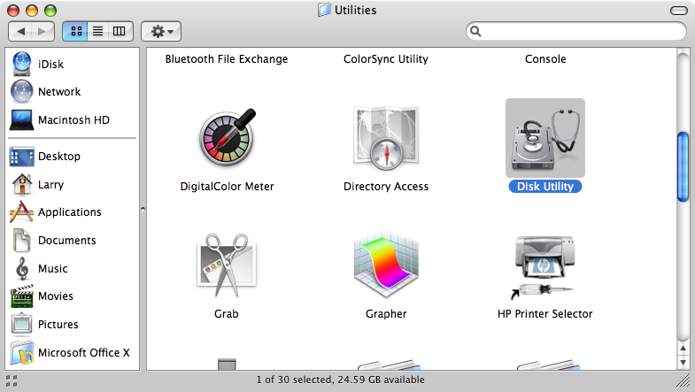Click the highlighted Disk Utility label
The height and width of the screenshot is (392, 695).
tap(545, 187)
